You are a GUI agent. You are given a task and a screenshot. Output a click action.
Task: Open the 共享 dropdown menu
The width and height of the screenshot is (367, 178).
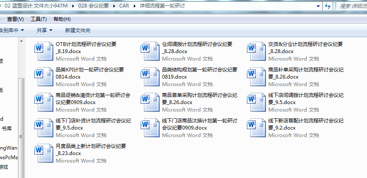tap(44, 30)
